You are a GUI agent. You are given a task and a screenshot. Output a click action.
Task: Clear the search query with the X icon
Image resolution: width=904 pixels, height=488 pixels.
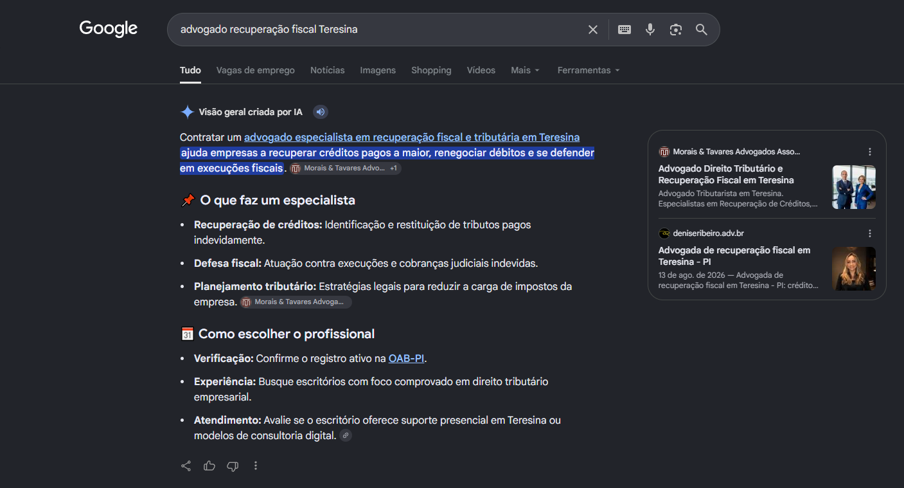(593, 30)
